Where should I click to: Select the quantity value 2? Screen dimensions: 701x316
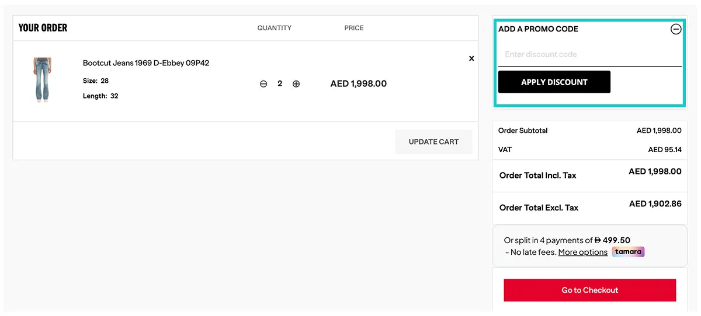pos(280,84)
